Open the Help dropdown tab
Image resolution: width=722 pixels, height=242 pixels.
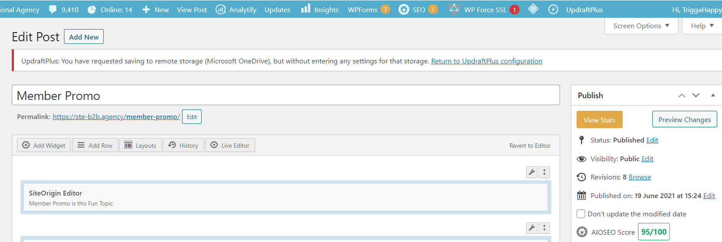702,26
